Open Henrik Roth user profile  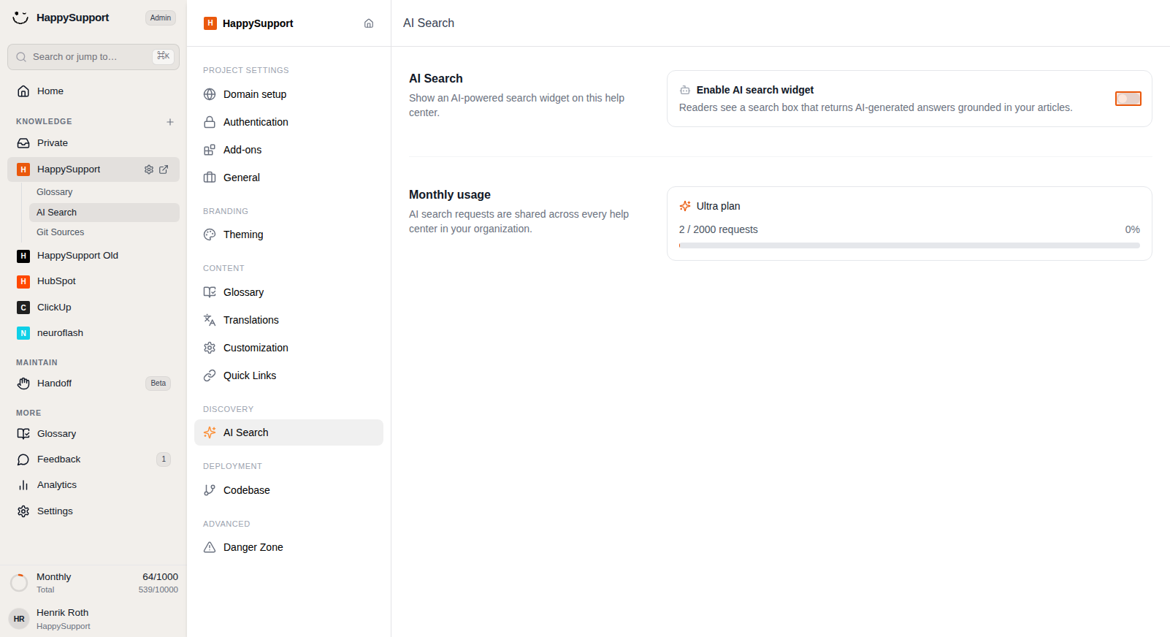93,619
